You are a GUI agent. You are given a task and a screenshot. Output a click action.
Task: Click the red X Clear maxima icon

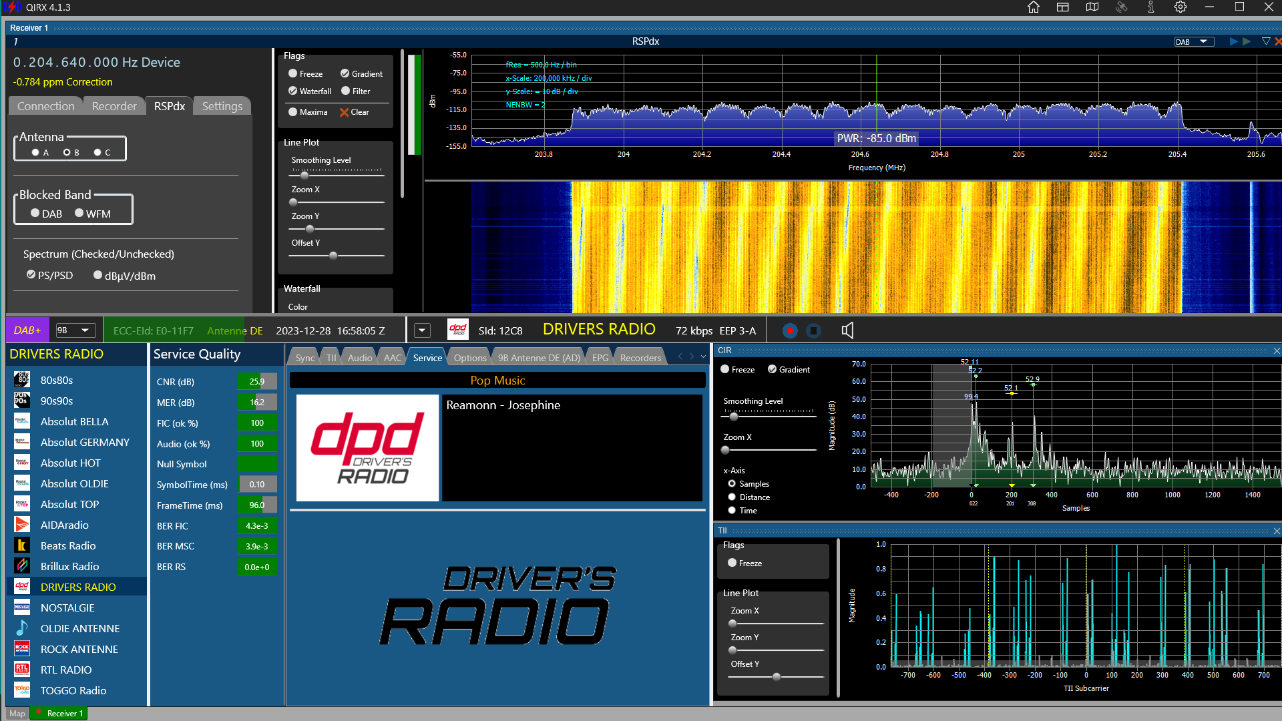tap(344, 112)
